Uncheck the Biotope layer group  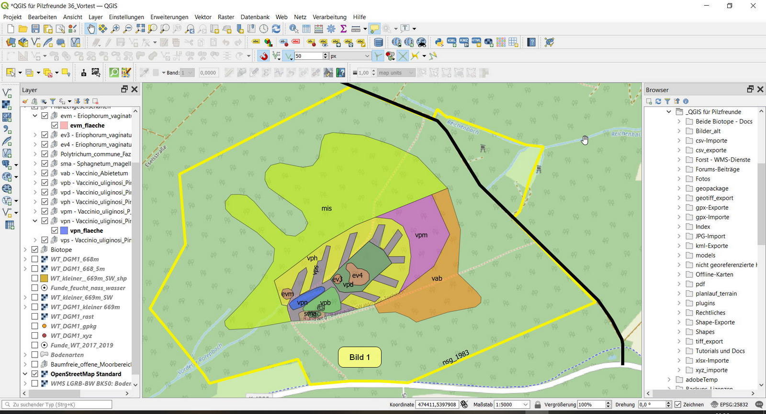tap(35, 250)
